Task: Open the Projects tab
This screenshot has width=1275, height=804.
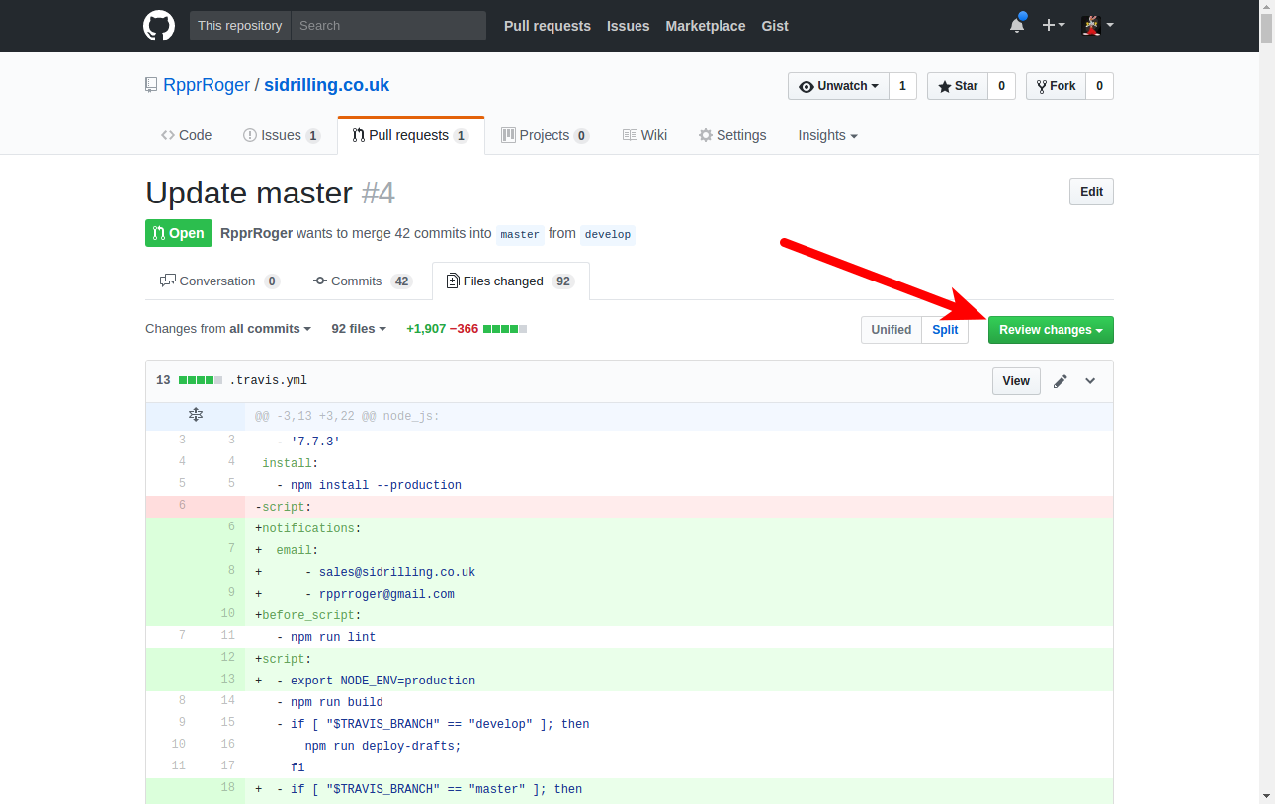Action: (x=546, y=135)
